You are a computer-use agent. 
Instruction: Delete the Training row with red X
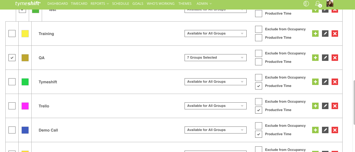pyautogui.click(x=335, y=34)
